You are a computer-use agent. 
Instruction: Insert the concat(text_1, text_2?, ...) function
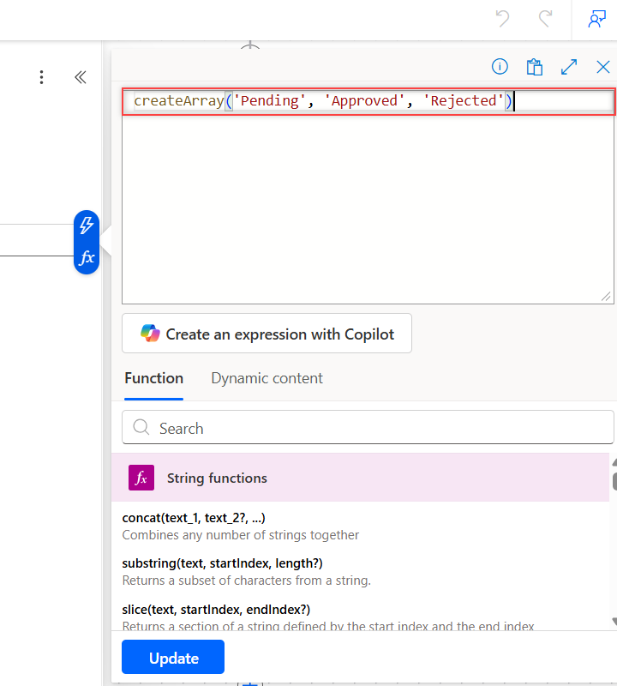pos(194,518)
